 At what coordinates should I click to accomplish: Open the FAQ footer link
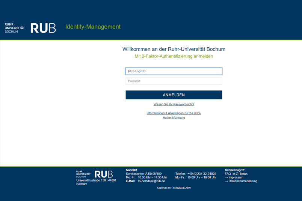pyautogui.click(x=228, y=174)
